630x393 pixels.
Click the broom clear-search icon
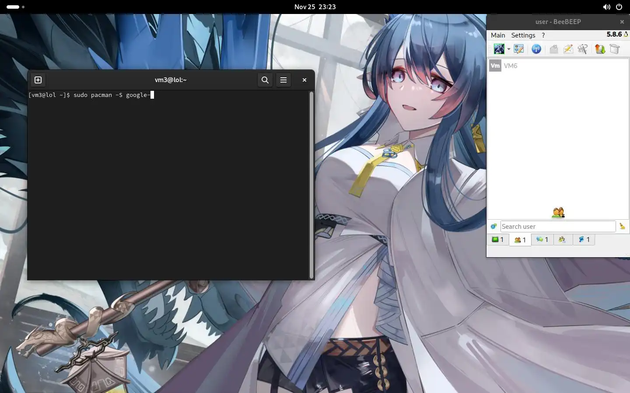point(622,226)
